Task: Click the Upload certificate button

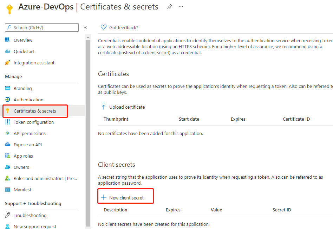Action: (x=123, y=107)
